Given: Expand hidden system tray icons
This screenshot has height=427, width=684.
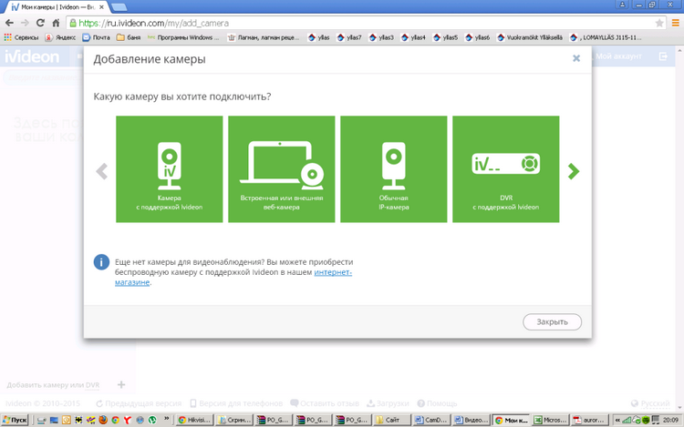Looking at the screenshot, I should 617,420.
